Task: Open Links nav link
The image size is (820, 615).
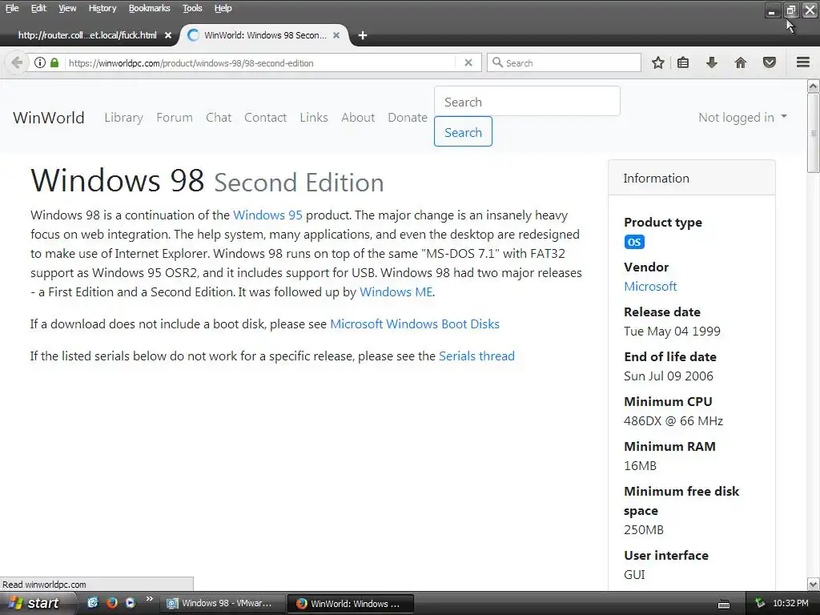Action: (x=314, y=118)
